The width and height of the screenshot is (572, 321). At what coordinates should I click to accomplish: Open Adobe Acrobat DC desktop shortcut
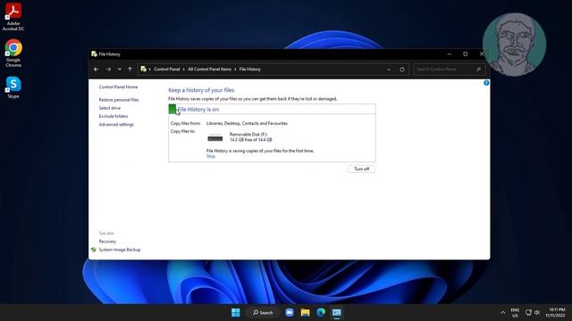(13, 17)
